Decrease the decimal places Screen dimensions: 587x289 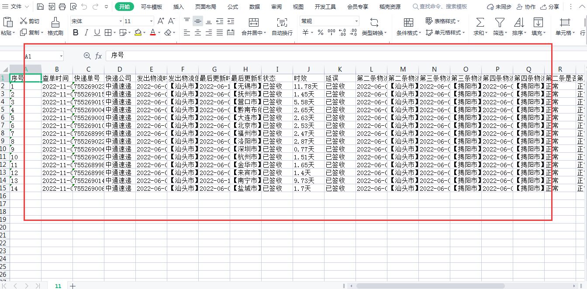tap(353, 33)
